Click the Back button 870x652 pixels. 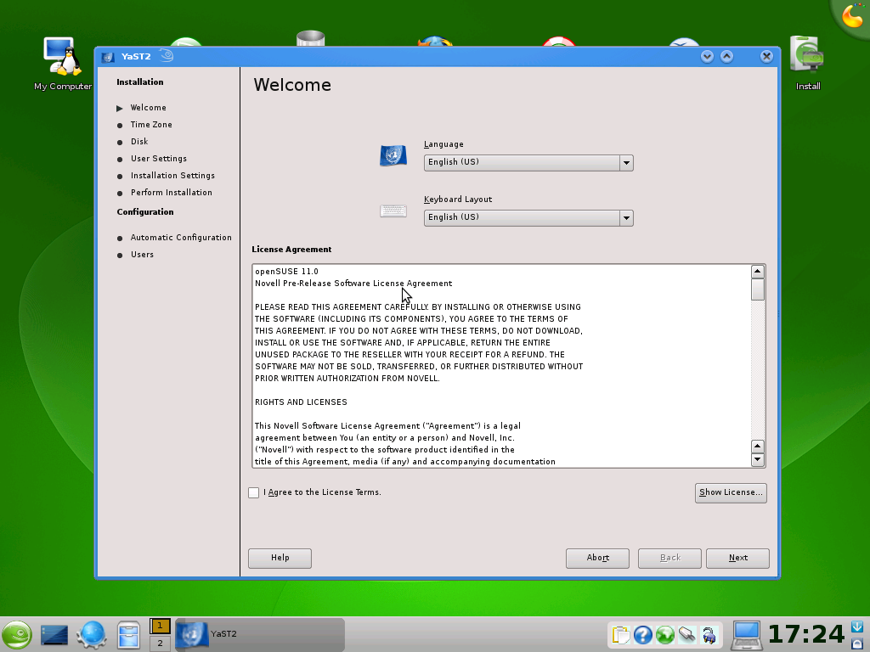click(x=669, y=559)
